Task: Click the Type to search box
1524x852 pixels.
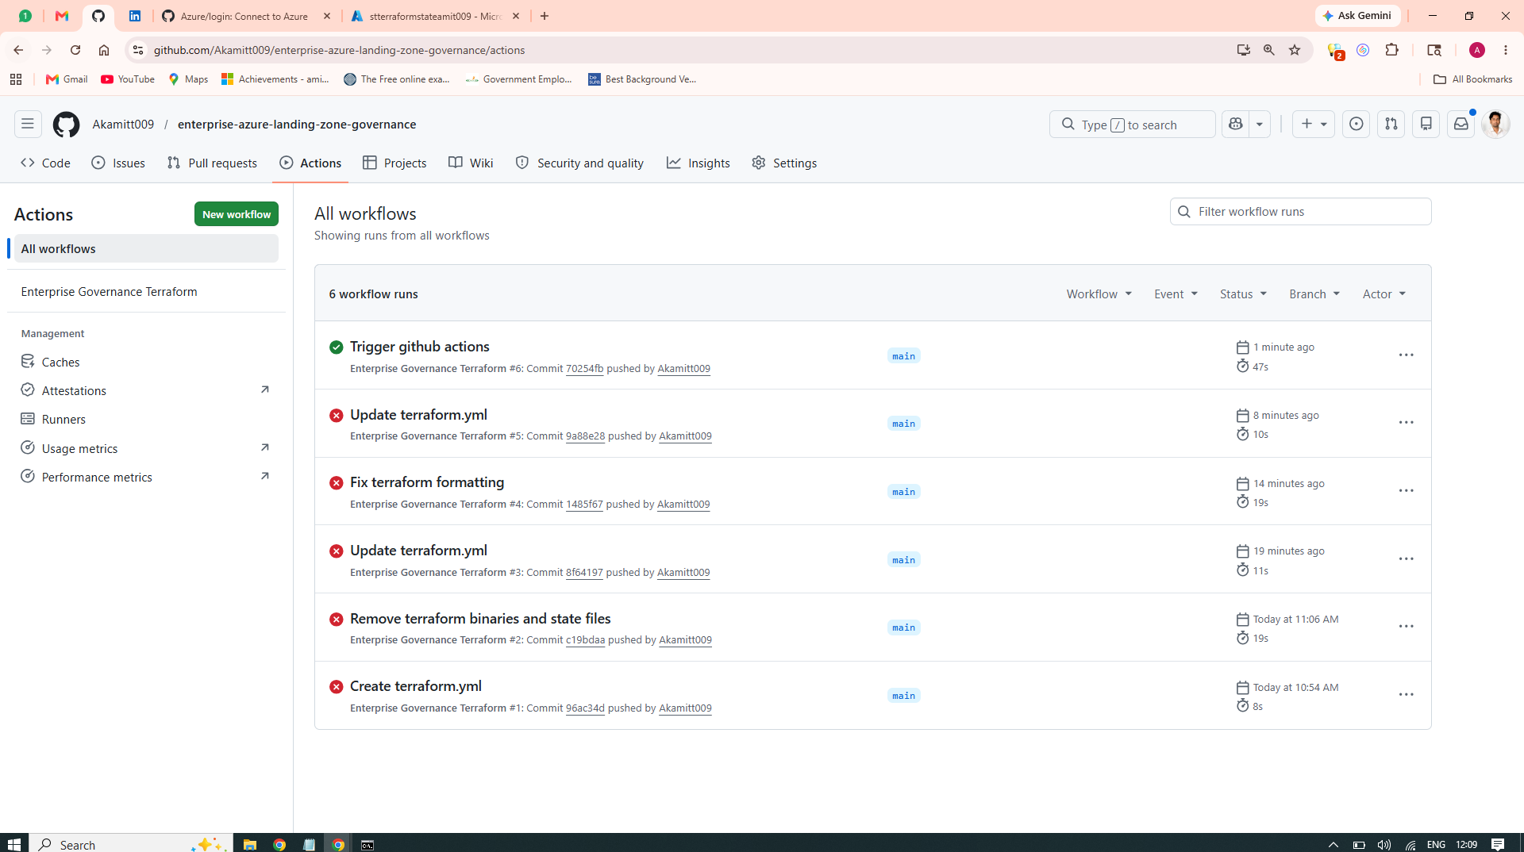Action: 1133,125
